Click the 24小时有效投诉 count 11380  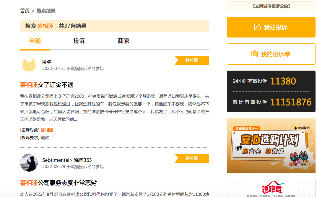coord(283,81)
